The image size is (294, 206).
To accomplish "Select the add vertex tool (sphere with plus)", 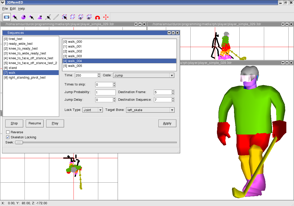I will [23, 17].
